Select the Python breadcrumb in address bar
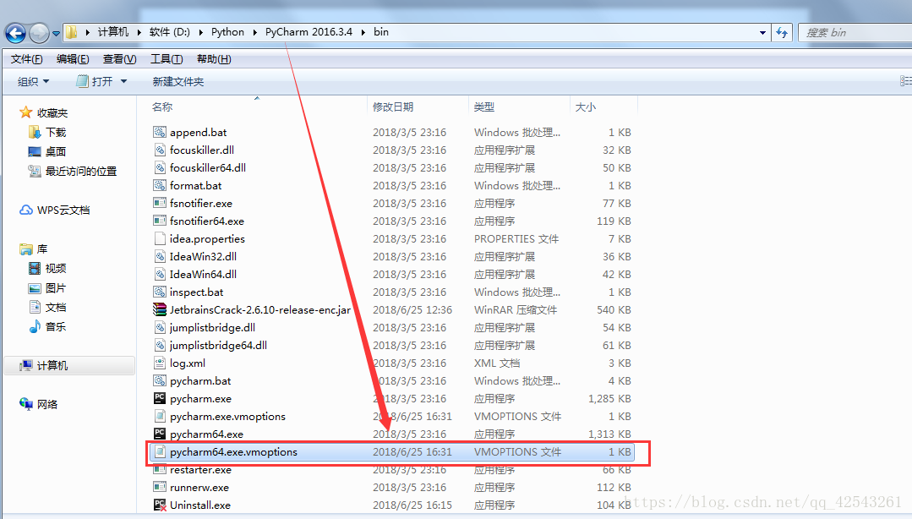912x519 pixels. [x=227, y=32]
